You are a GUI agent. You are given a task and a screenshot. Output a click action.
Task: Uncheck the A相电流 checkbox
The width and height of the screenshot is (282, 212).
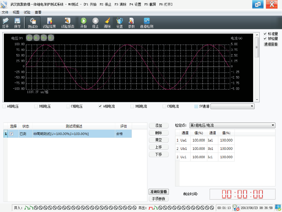(x=100, y=106)
